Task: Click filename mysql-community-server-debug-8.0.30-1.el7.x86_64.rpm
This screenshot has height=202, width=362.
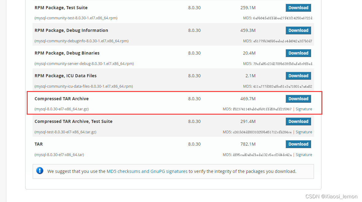Action: (84, 64)
